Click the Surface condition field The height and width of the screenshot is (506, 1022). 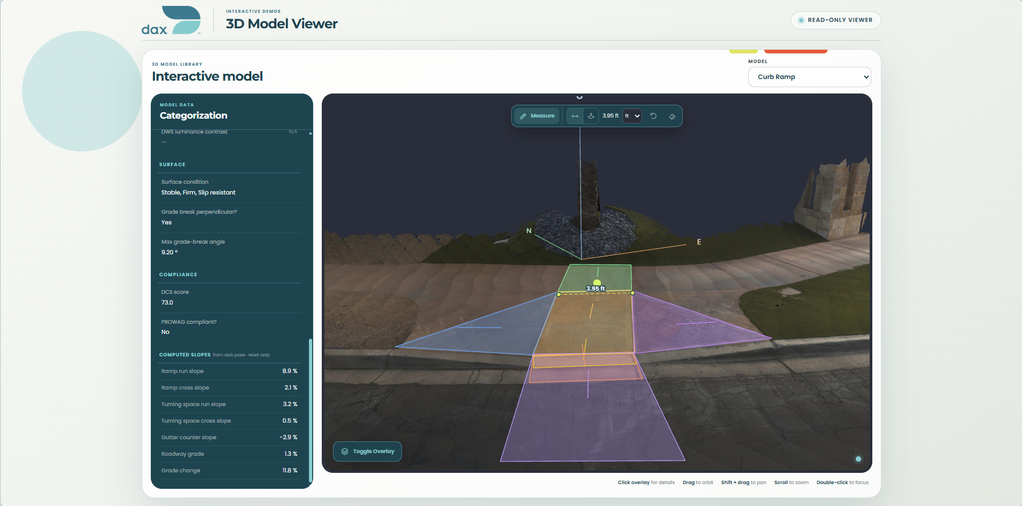click(x=229, y=187)
